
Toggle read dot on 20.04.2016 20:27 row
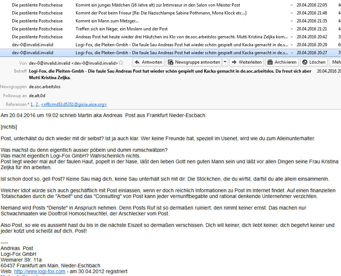(292, 53)
